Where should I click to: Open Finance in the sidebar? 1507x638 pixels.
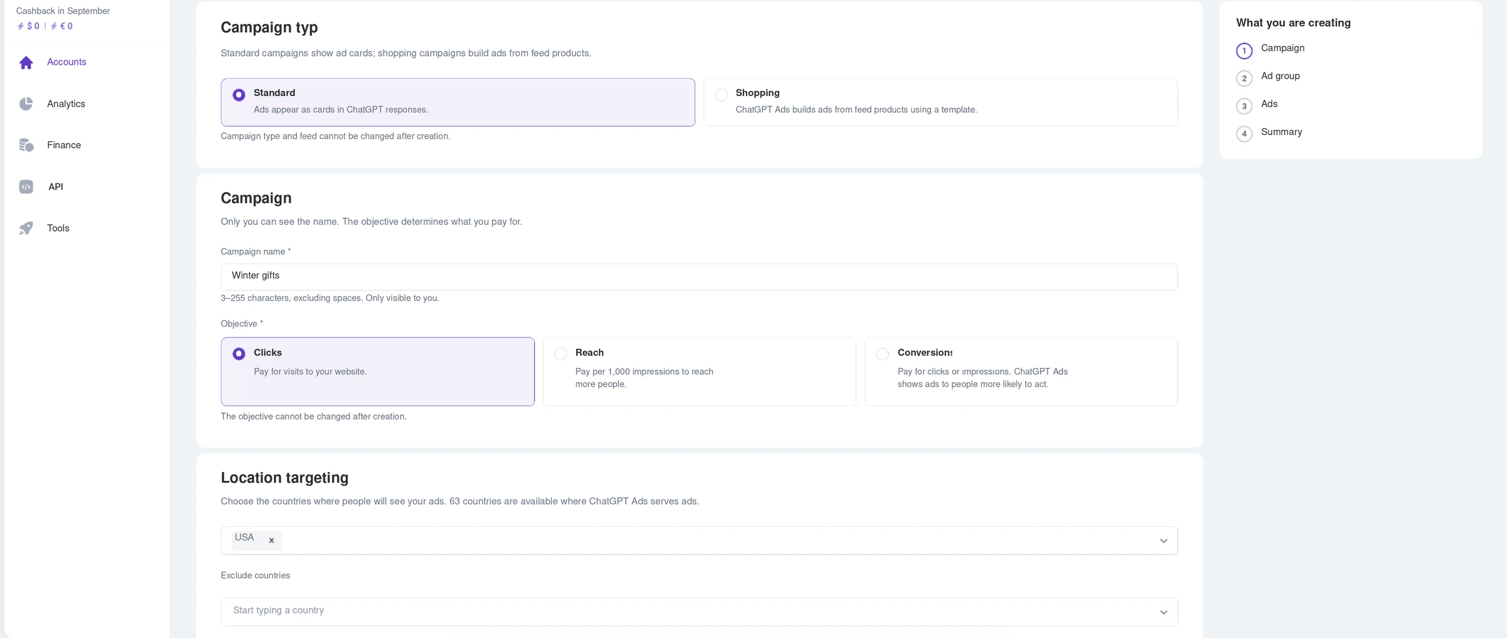coord(64,145)
